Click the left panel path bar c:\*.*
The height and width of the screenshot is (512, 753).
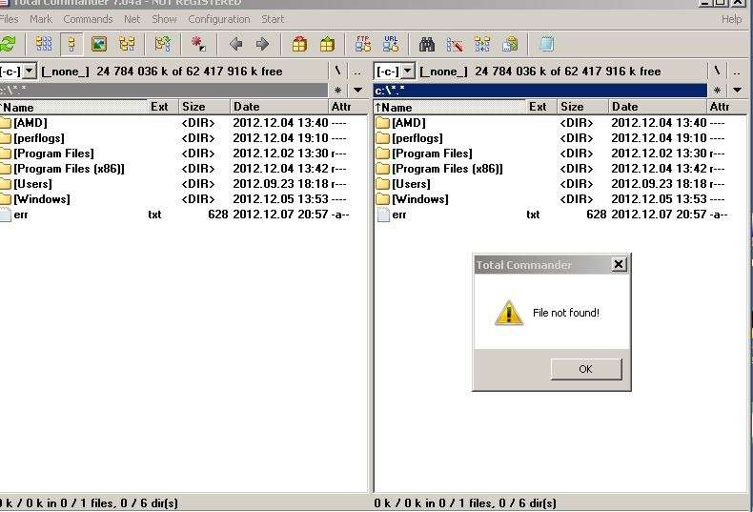(163, 90)
